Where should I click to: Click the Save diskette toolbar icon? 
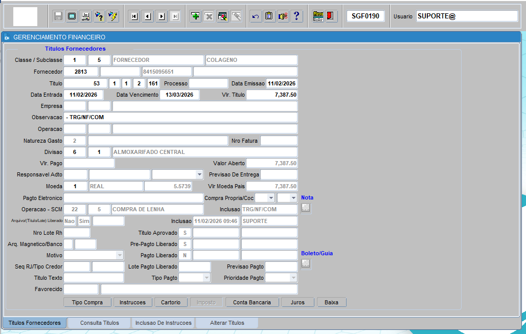[58, 16]
